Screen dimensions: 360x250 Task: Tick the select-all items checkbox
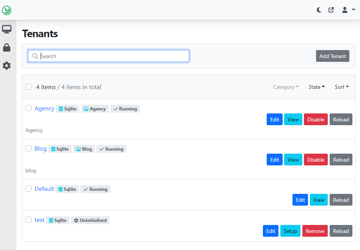click(x=28, y=87)
